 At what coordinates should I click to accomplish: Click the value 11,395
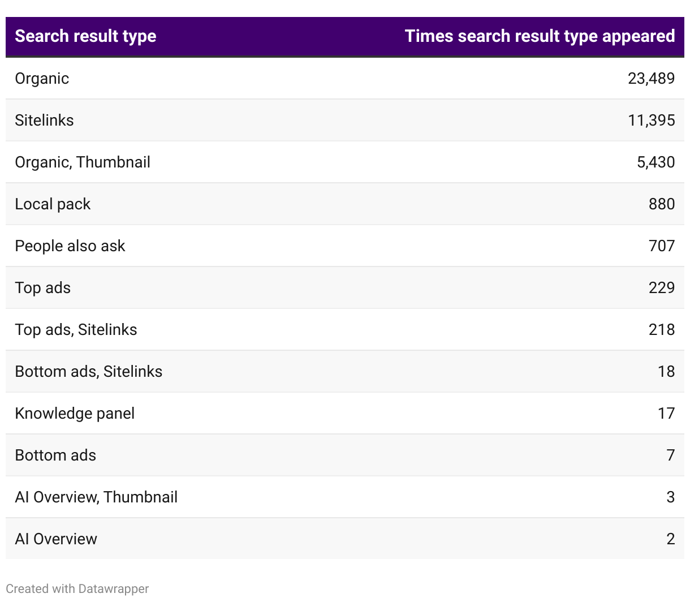pos(651,120)
